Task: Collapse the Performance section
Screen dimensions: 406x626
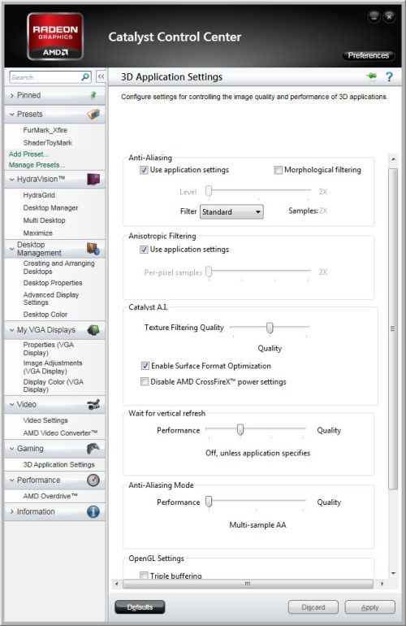Action: click(x=11, y=480)
